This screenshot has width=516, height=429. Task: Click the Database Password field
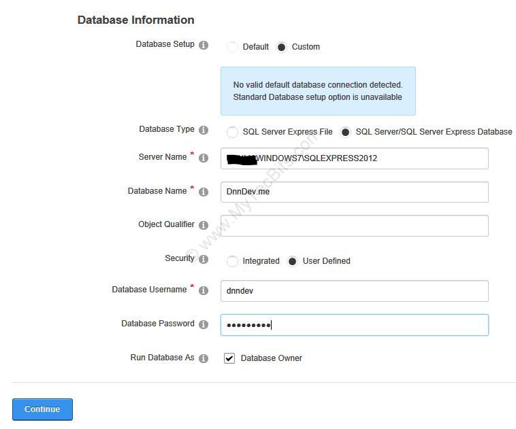[x=355, y=325]
